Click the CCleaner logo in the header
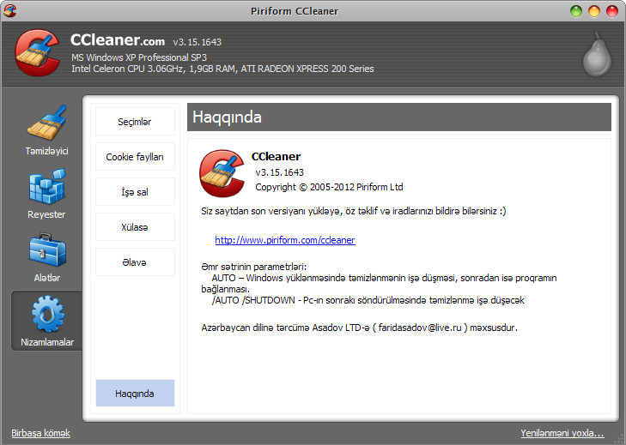The image size is (626, 445). 39,53
